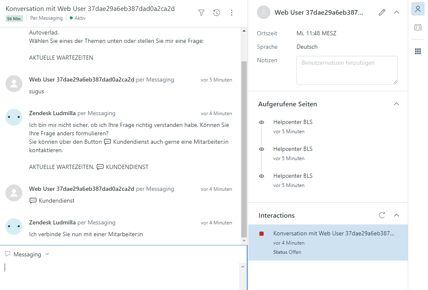Open the three-dot conversation options menu
This screenshot has height=290, width=428.
pos(232,13)
